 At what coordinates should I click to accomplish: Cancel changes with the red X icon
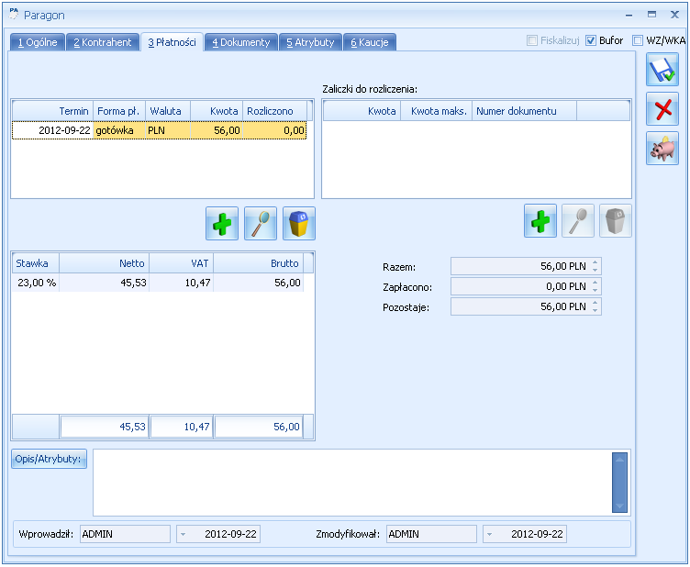coord(662,109)
